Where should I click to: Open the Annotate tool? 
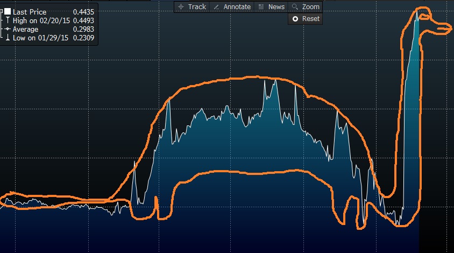pyautogui.click(x=232, y=6)
